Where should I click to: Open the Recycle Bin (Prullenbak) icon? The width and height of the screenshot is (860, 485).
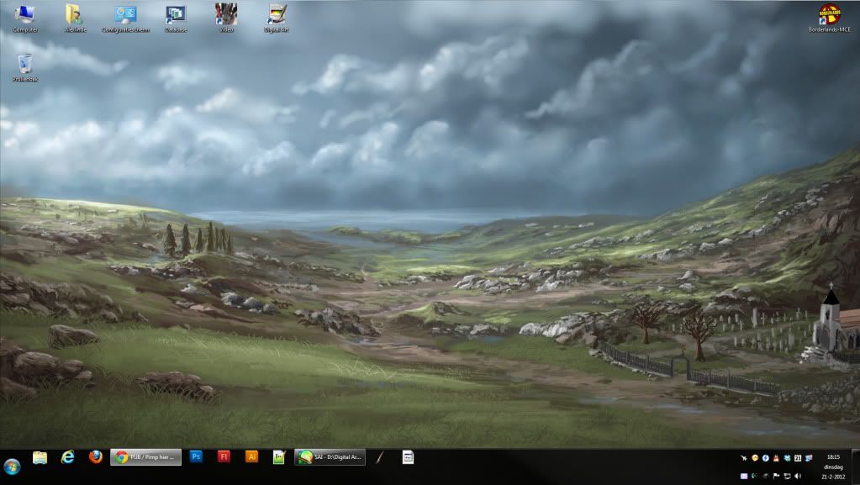24,67
